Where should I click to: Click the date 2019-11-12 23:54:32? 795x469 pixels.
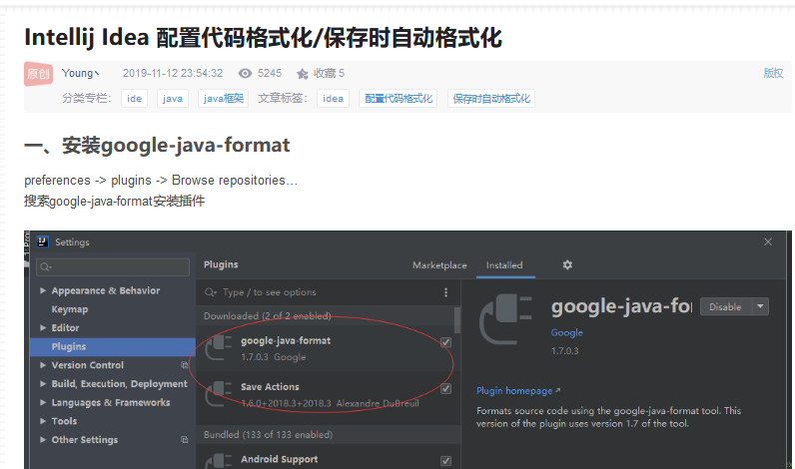coord(173,73)
